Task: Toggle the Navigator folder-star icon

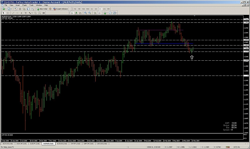Action: point(24,9)
